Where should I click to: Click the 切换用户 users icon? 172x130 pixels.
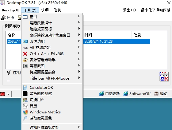pos(25,100)
